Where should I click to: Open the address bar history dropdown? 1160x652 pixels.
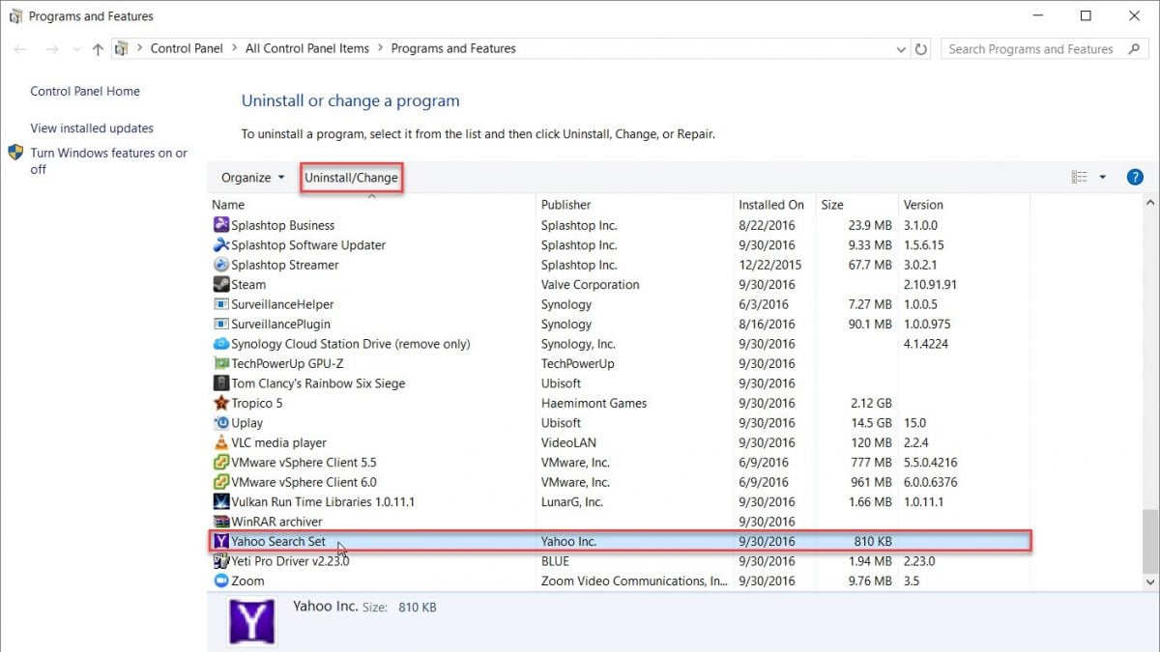coord(900,48)
